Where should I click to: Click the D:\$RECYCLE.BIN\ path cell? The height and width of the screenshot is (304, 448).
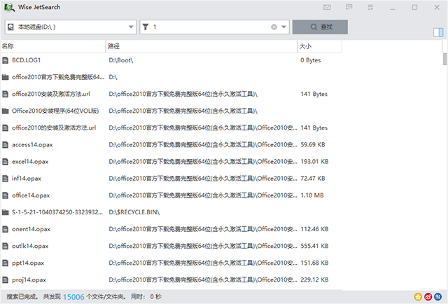click(134, 212)
